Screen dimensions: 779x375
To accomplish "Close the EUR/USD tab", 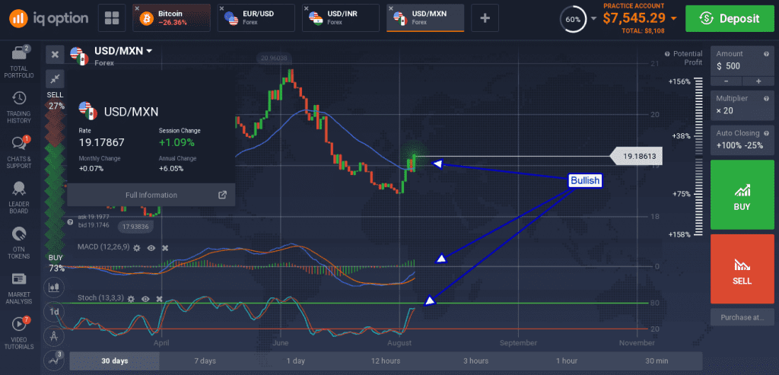I will [221, 8].
